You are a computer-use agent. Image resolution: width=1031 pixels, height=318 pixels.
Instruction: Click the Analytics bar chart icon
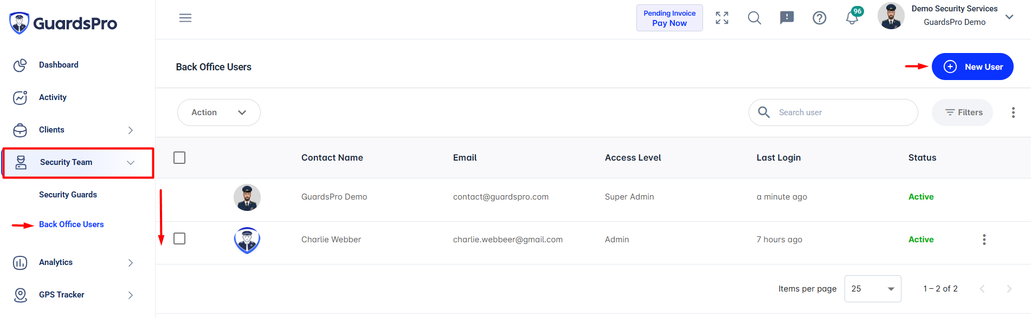[20, 263]
